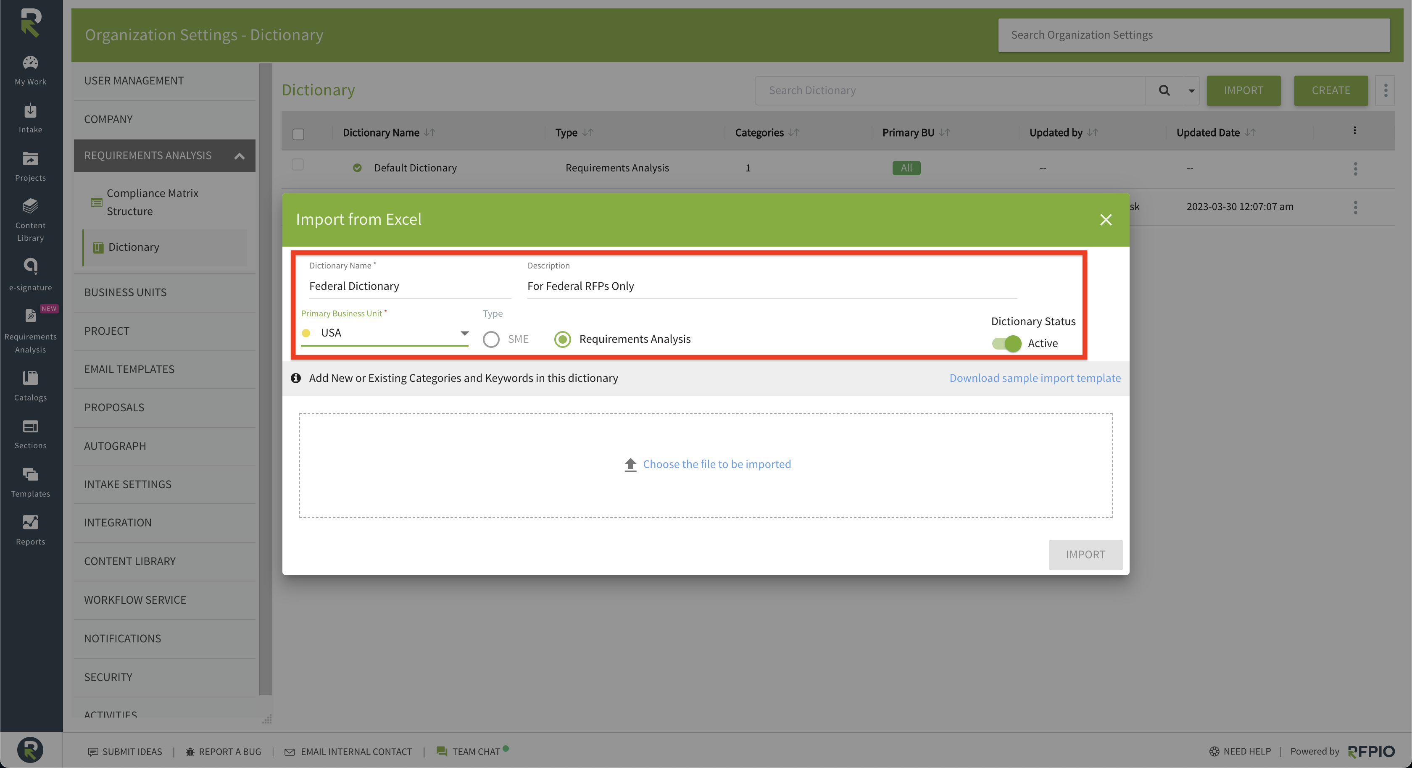Image resolution: width=1412 pixels, height=768 pixels.
Task: Open the Primary Business Unit USA dropdown
Action: coord(384,333)
